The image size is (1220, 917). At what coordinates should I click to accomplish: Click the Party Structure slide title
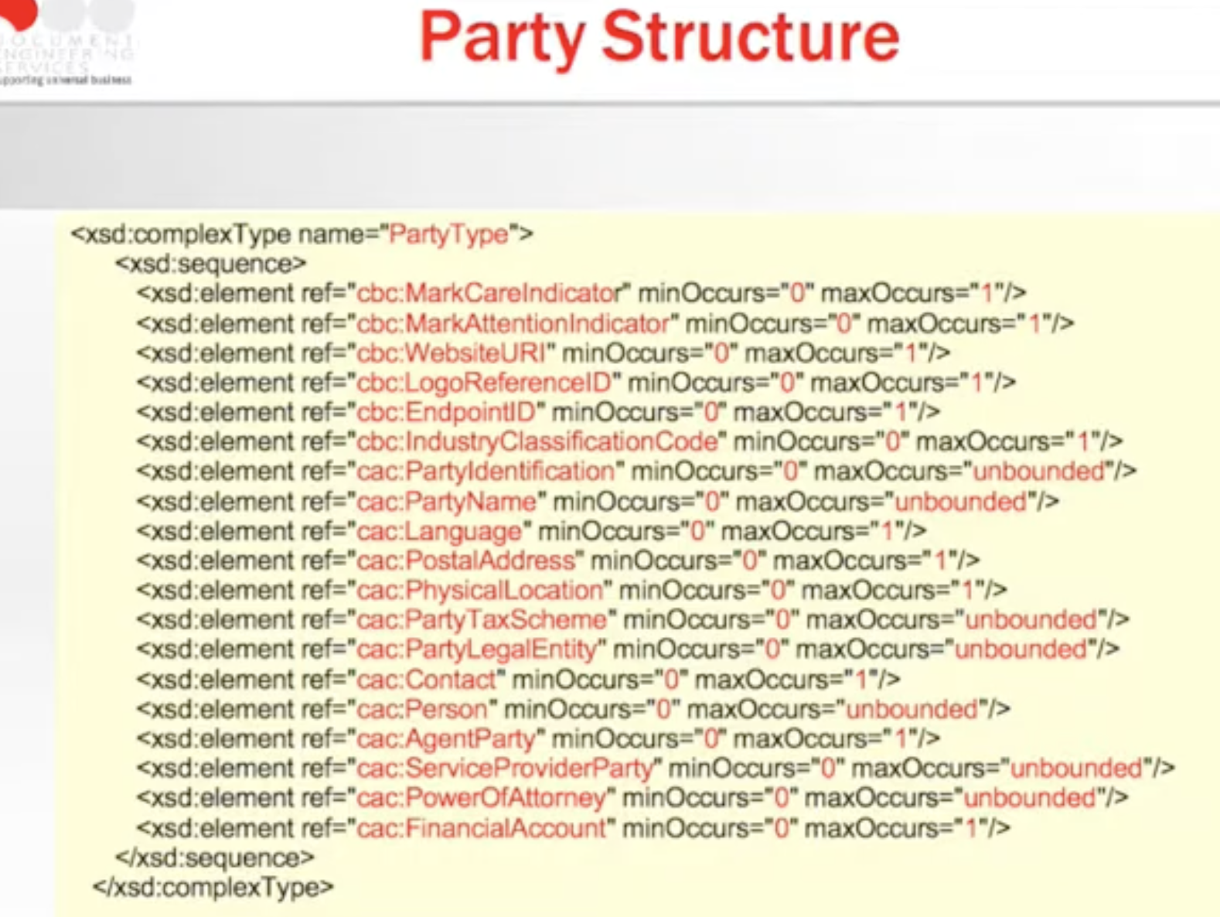point(659,39)
